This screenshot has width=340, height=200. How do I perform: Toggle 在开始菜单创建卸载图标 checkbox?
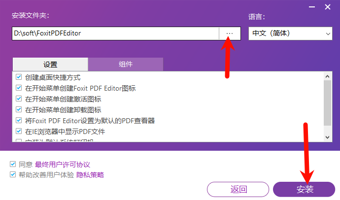pyautogui.click(x=19, y=109)
